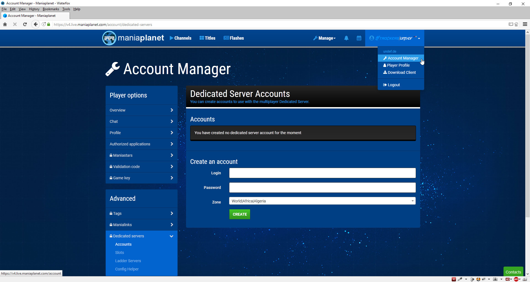Go to the Channels page
Viewport: 530px width, 282px height.
pyautogui.click(x=181, y=38)
